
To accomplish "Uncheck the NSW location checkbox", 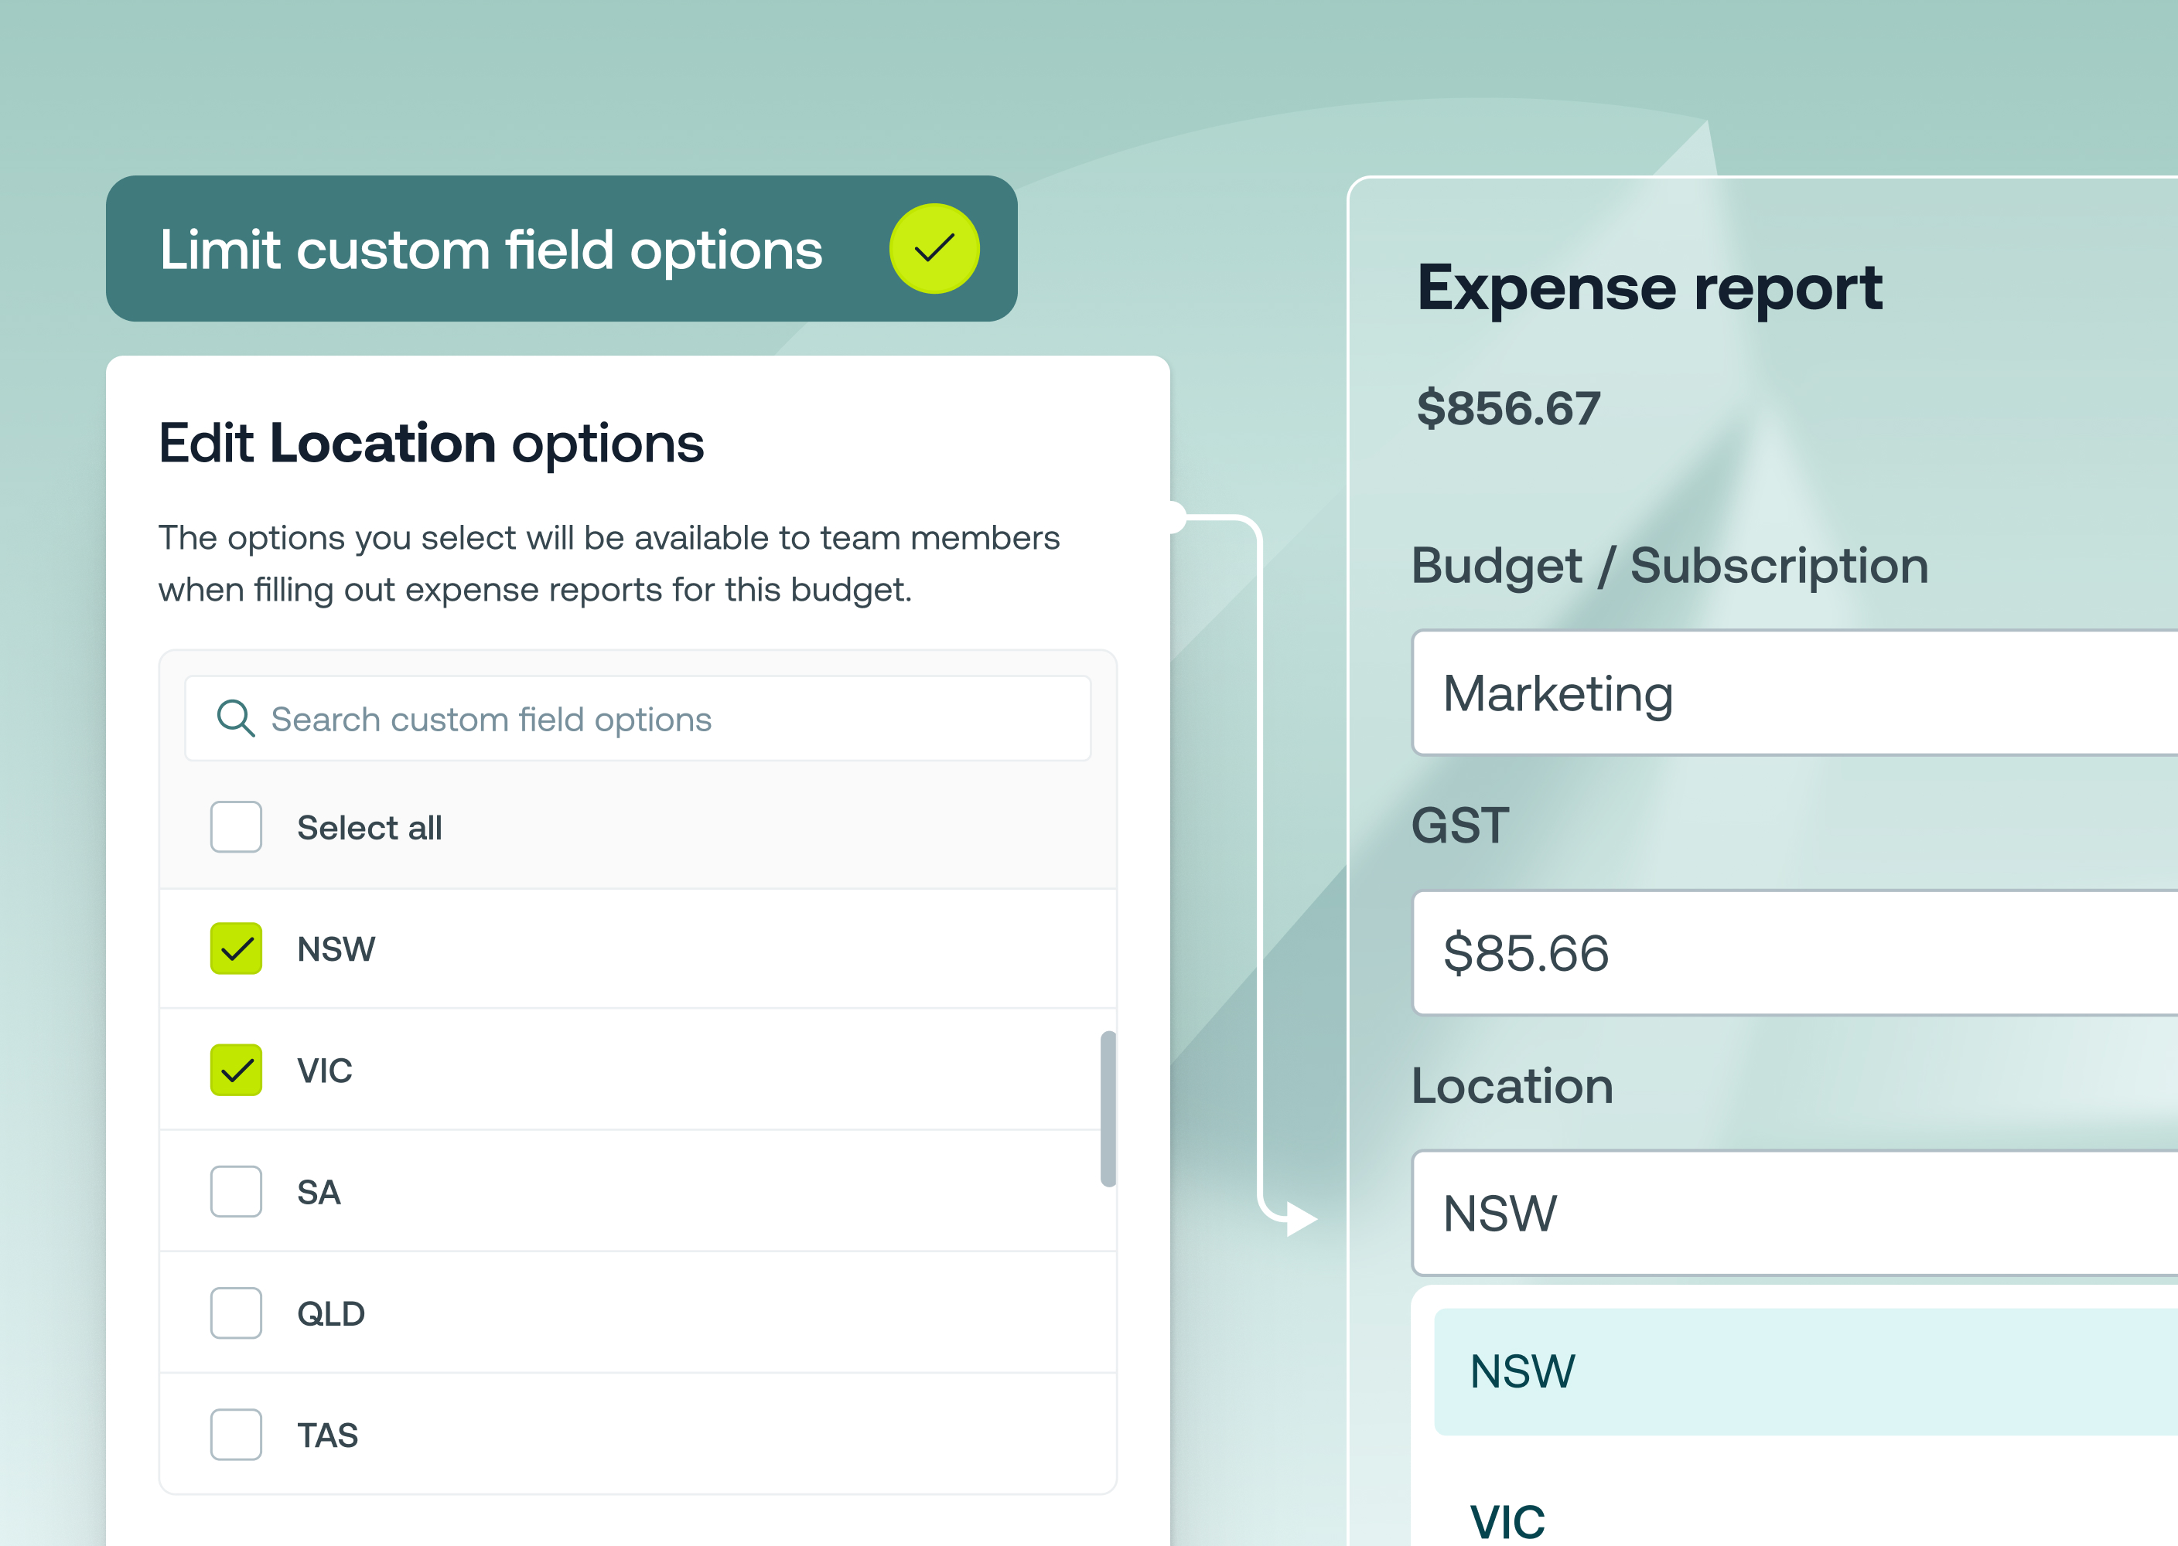I will tap(236, 948).
